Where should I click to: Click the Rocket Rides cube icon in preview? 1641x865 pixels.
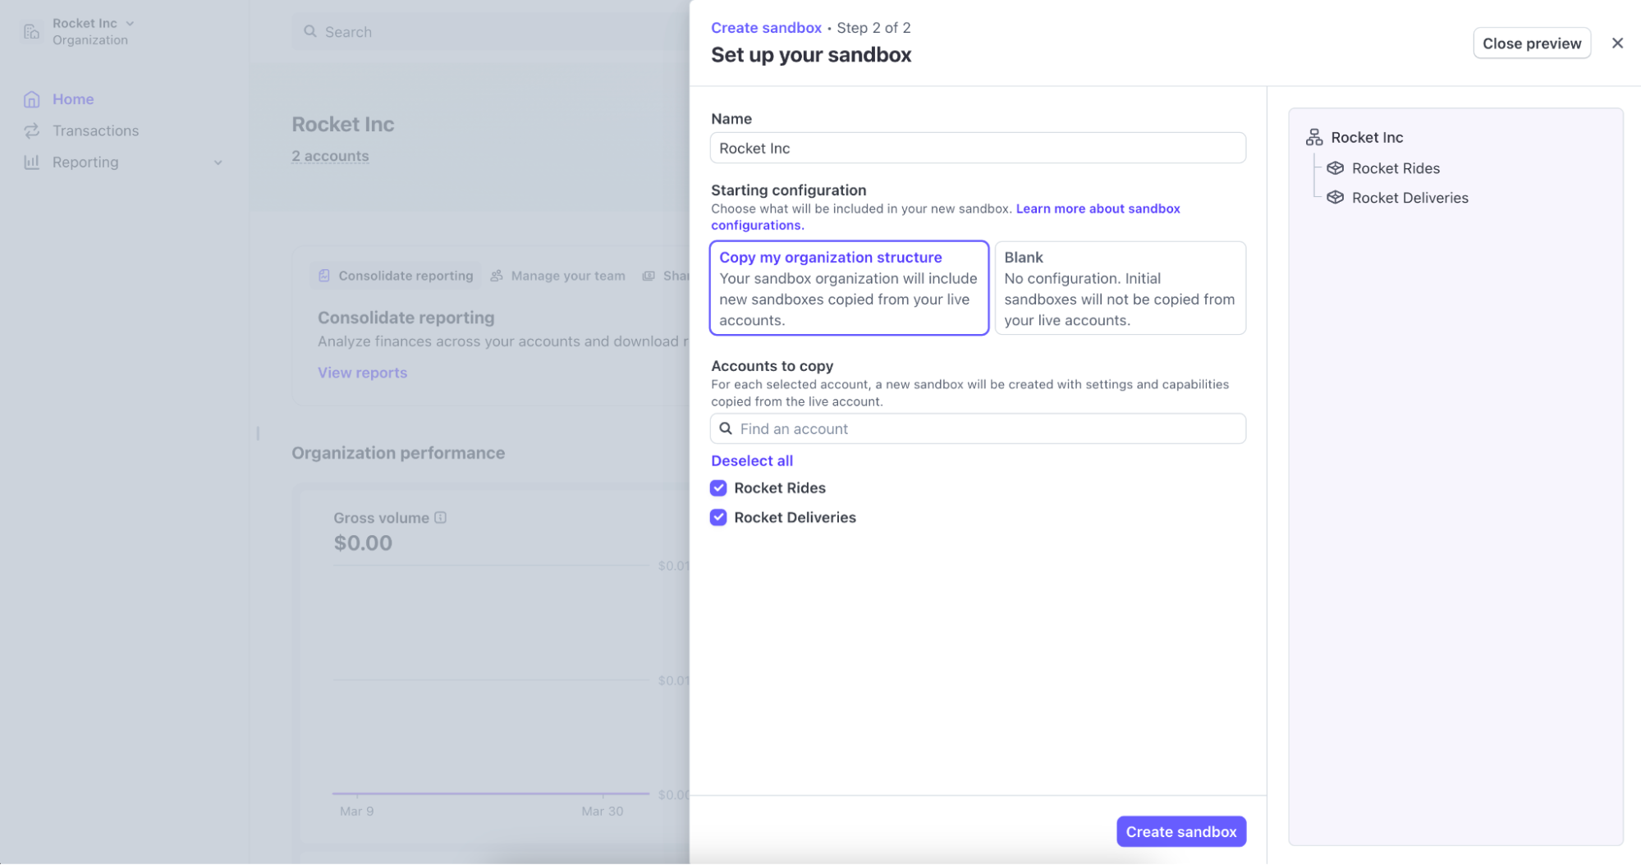(x=1335, y=168)
